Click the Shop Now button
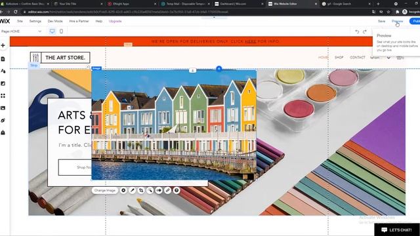Image resolution: width=420 pixels, height=236 pixels. [x=75, y=167]
